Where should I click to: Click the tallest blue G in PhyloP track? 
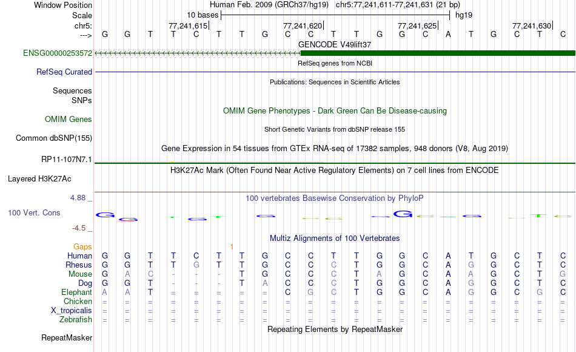(403, 214)
